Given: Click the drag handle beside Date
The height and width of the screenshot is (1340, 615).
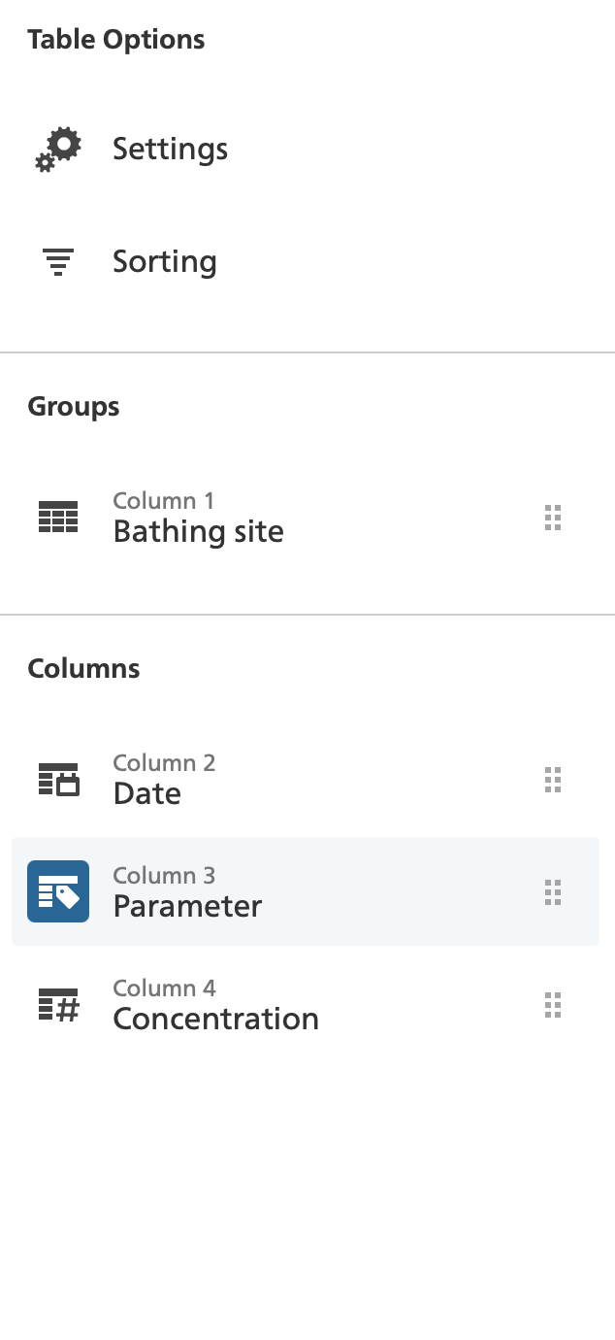Looking at the screenshot, I should (x=553, y=779).
